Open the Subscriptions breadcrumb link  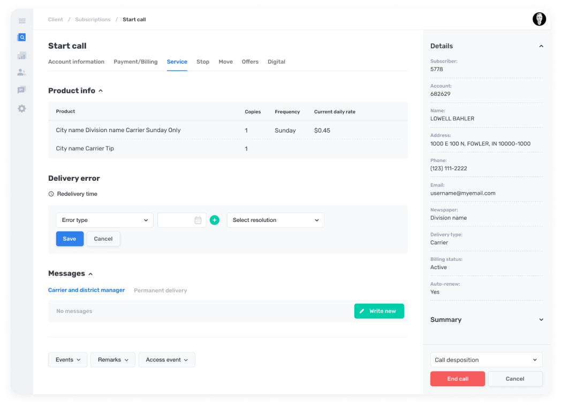click(x=93, y=19)
